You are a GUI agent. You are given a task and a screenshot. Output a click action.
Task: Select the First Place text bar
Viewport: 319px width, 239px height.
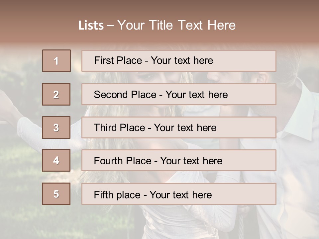point(179,61)
